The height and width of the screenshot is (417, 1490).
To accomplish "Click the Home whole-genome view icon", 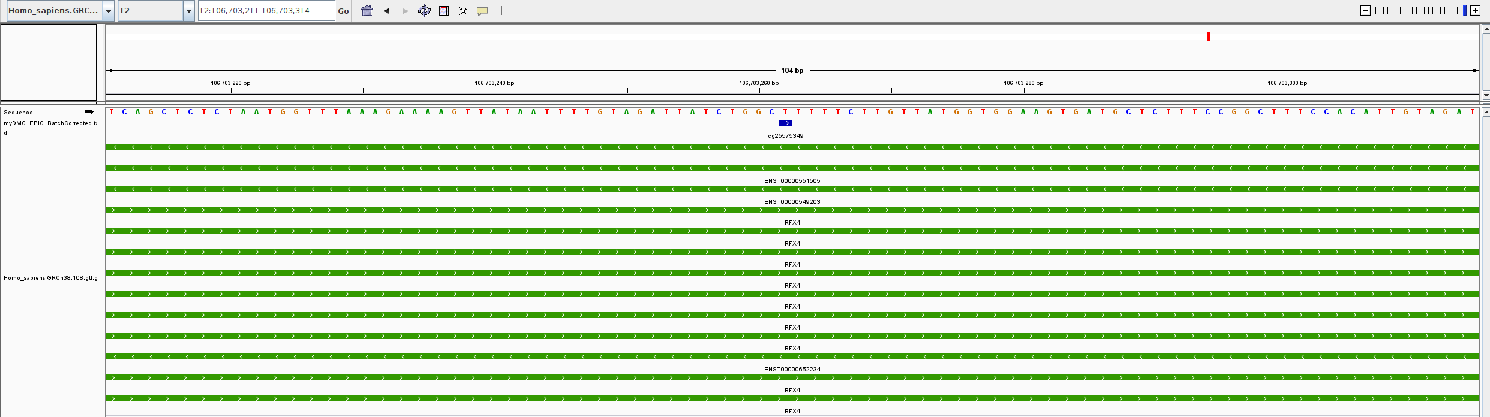I will point(367,11).
